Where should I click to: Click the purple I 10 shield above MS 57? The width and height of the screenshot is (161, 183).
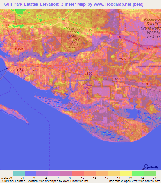119,37
